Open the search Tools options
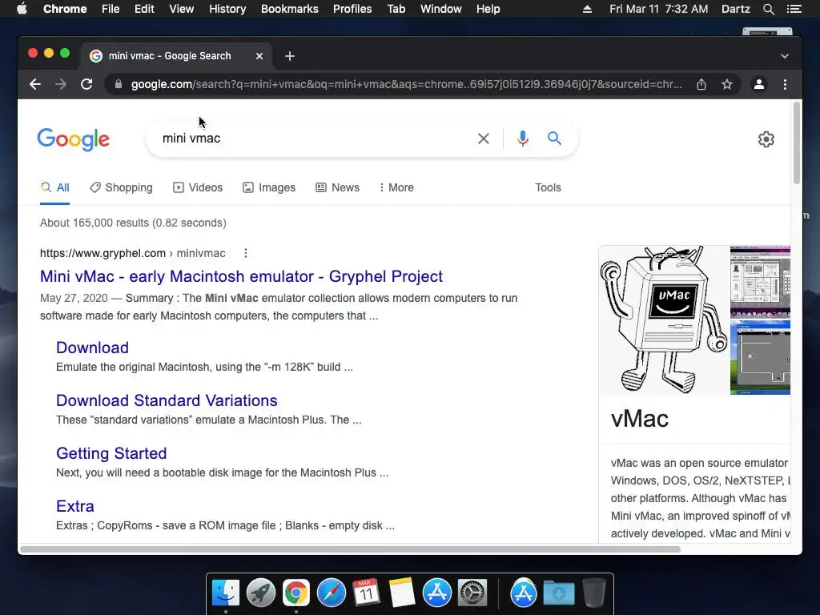This screenshot has width=820, height=615. click(x=548, y=187)
